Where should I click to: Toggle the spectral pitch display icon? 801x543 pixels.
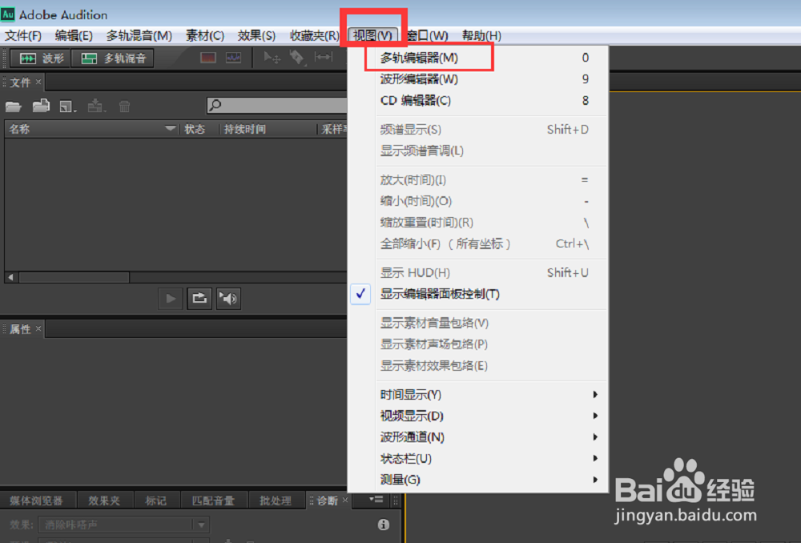(233, 58)
